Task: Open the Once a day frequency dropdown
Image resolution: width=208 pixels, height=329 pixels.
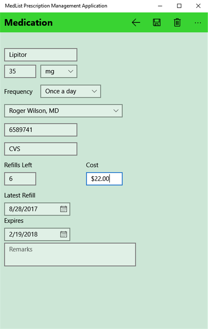Action: 71,91
